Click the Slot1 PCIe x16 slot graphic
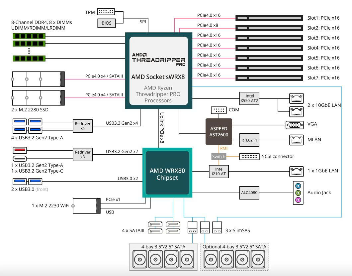The image size is (352, 276). pyautogui.click(x=269, y=18)
